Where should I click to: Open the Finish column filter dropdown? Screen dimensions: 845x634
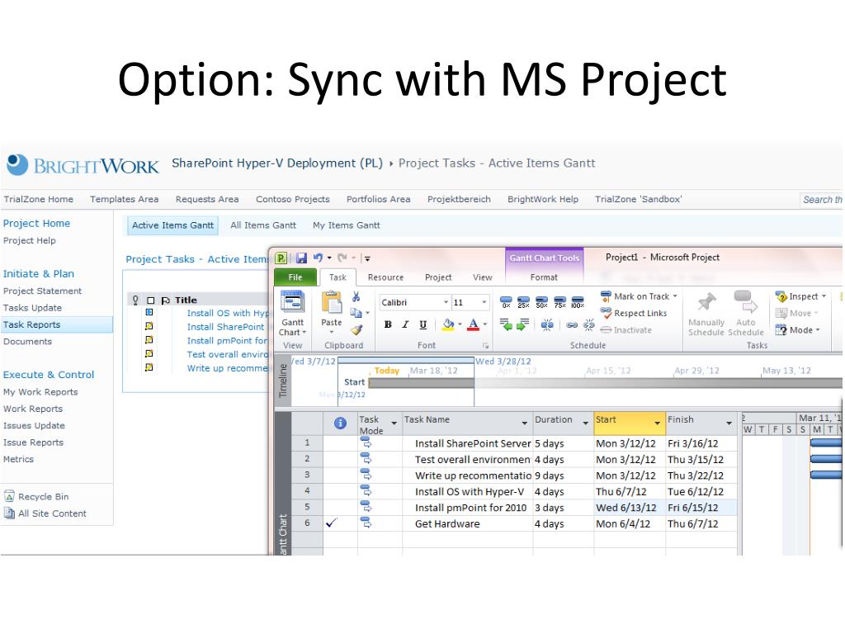pos(729,423)
